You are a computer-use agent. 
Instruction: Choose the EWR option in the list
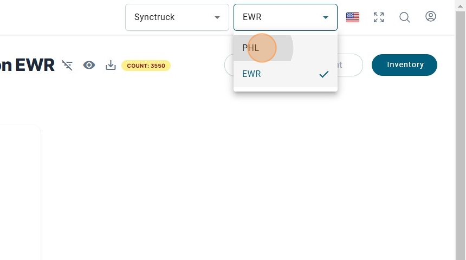(x=252, y=74)
